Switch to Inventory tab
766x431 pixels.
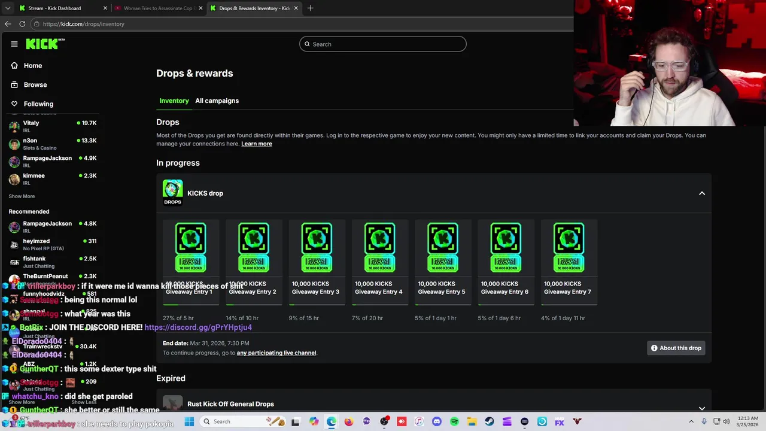pyautogui.click(x=174, y=101)
